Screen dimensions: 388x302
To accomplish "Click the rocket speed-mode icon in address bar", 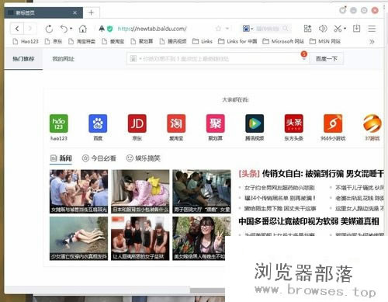I will tap(102, 29).
